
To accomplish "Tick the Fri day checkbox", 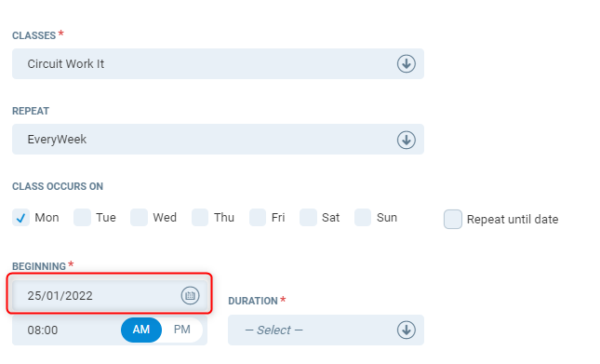I will (258, 218).
